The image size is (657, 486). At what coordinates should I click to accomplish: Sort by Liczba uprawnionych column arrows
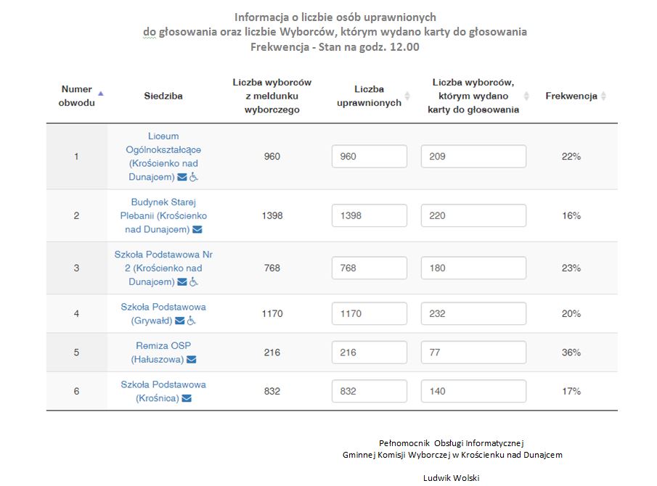[407, 96]
